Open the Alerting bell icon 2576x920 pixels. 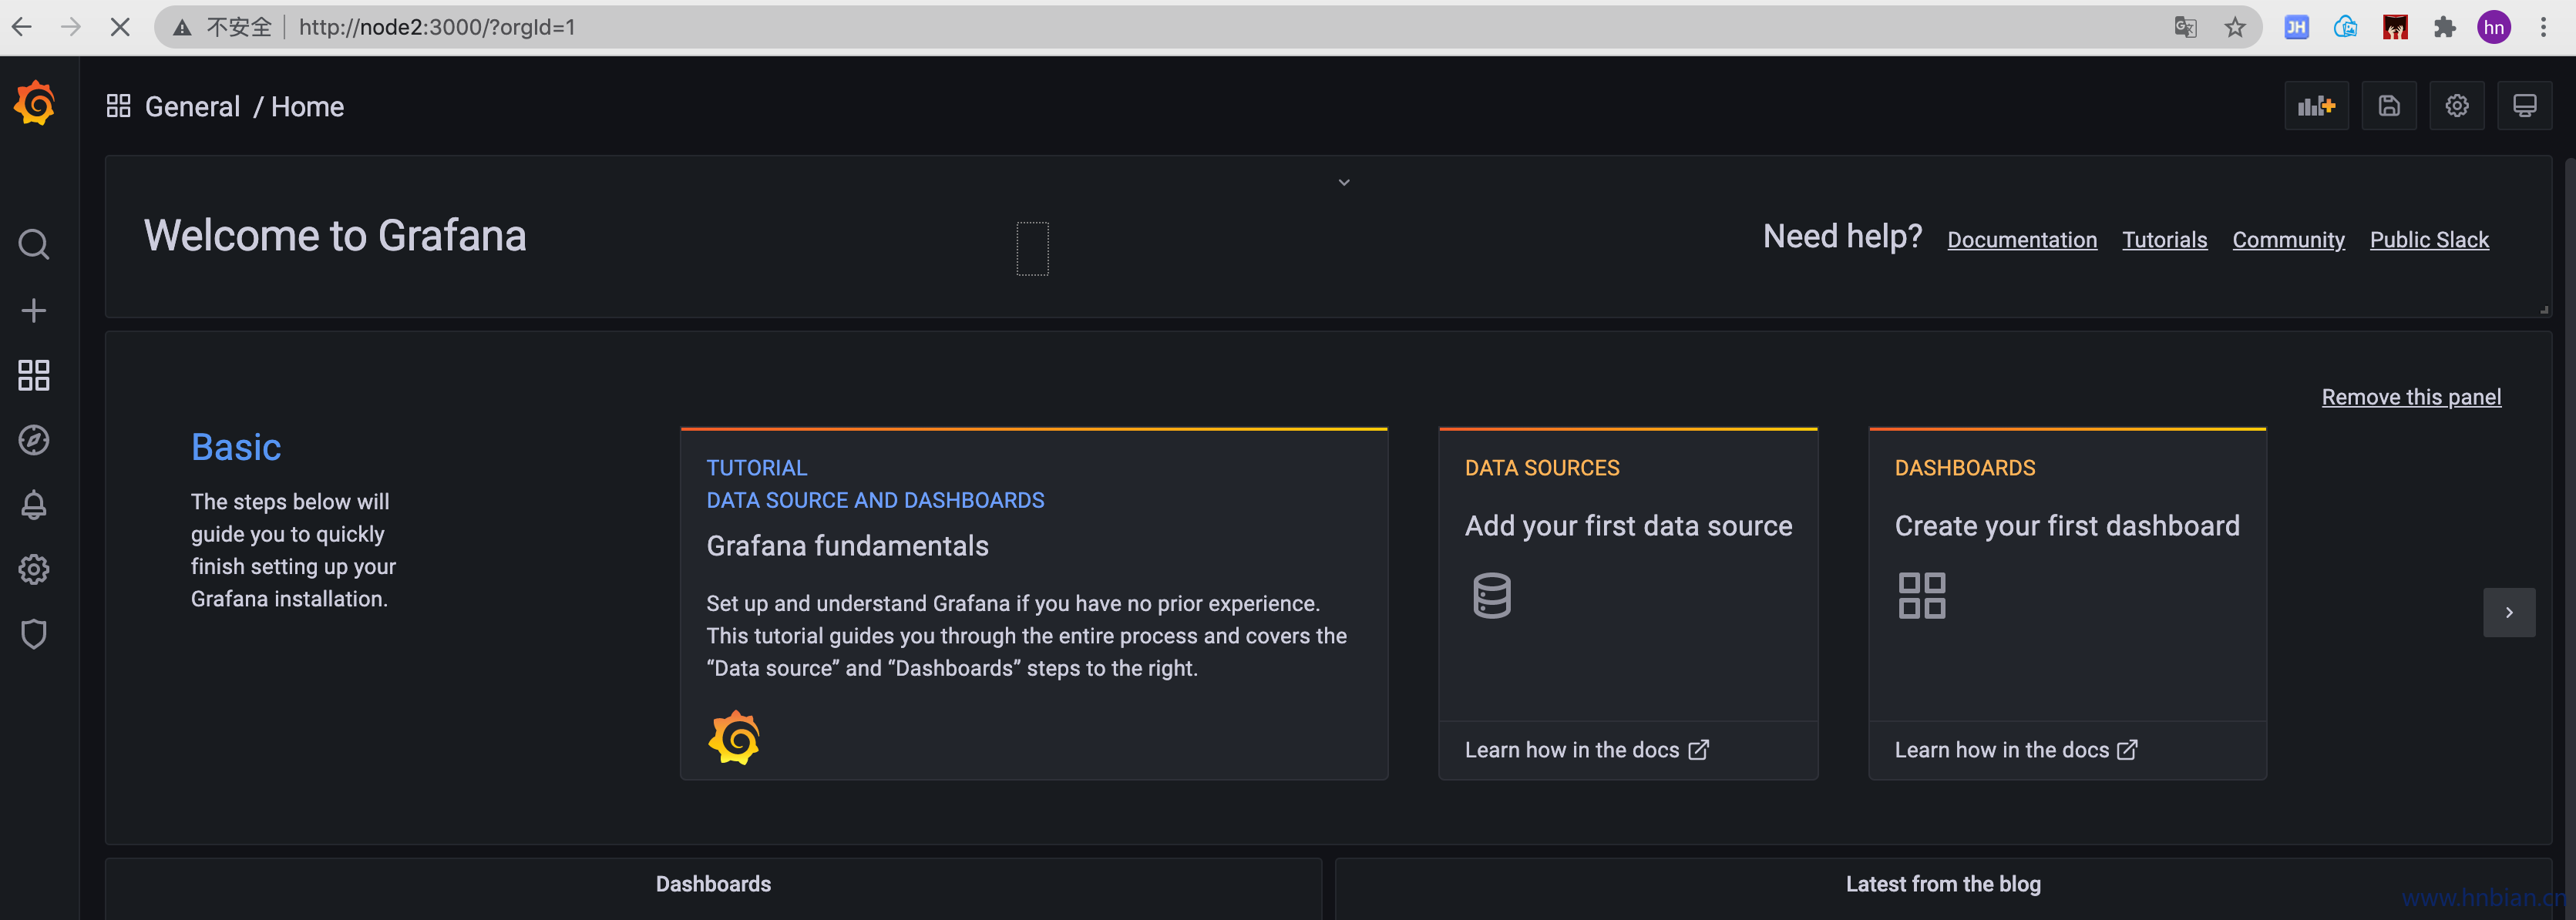(34, 505)
